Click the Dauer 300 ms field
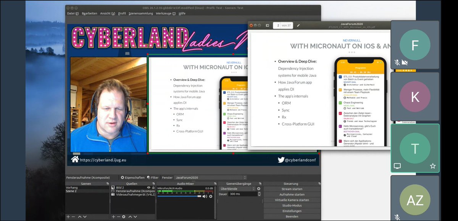458x221 pixels. point(243,194)
